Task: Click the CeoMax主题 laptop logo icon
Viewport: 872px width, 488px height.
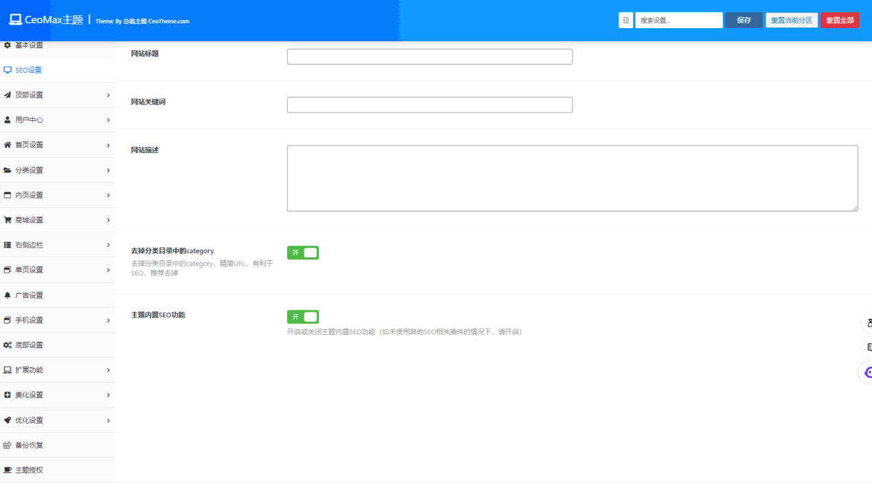Action: (x=15, y=20)
